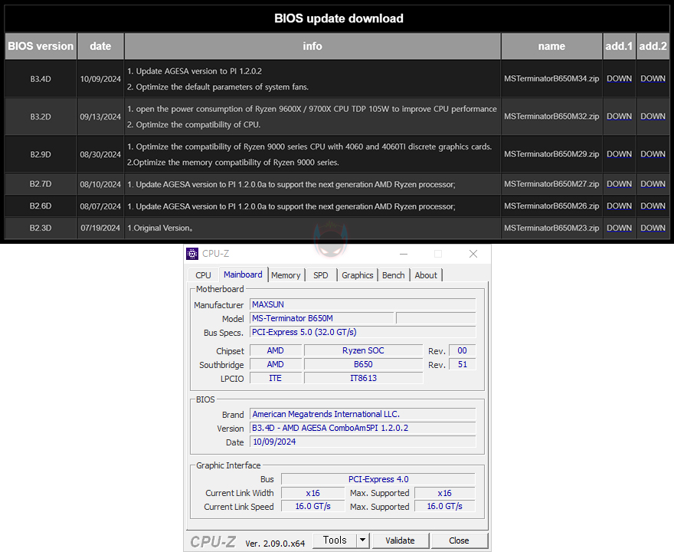Click the B650 southbridge field
Screen dimensions: 674x552
click(x=363, y=364)
